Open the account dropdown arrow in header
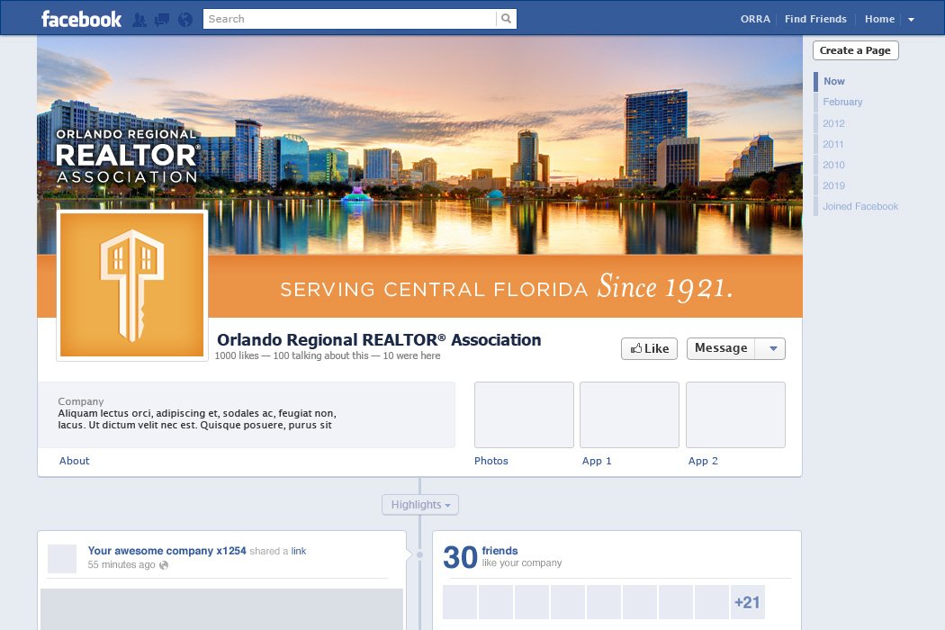This screenshot has height=630, width=945. click(911, 19)
